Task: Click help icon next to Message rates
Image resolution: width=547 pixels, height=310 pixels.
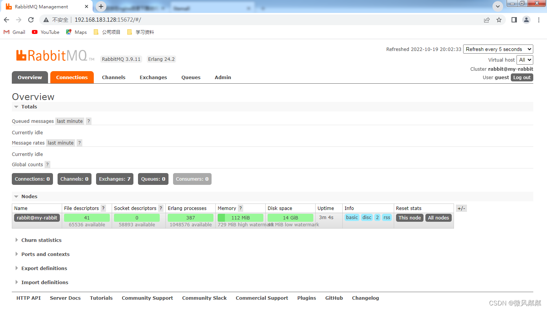Action: (79, 143)
